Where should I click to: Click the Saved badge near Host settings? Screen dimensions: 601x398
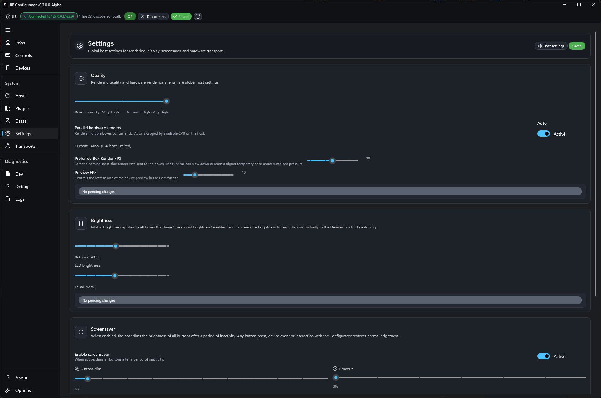(577, 46)
